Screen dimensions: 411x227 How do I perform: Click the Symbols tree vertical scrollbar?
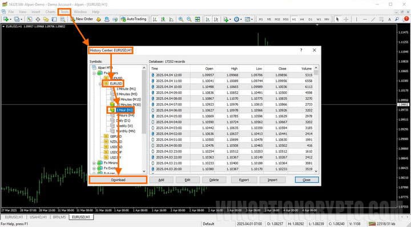point(144,119)
